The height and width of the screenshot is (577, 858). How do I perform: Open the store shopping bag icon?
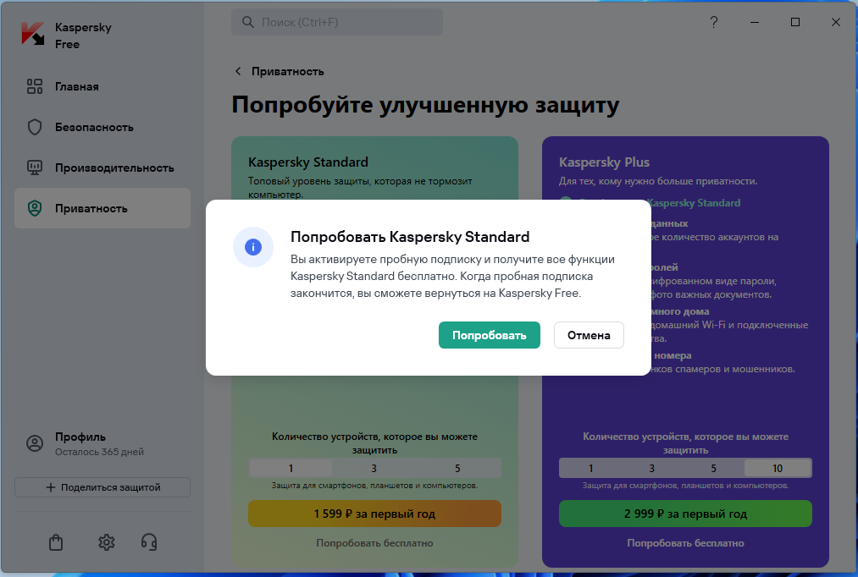[56, 542]
